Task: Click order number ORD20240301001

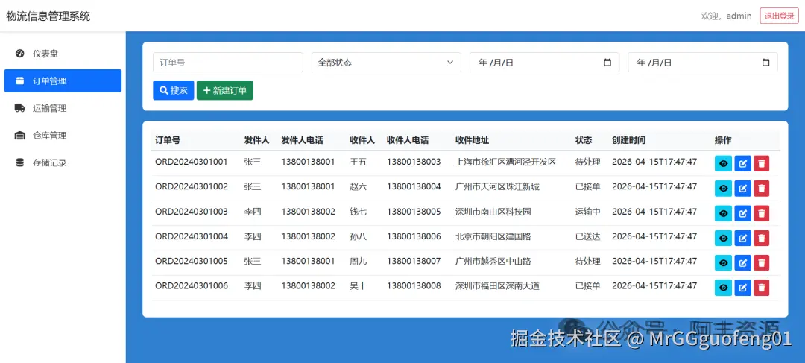Action: 192,162
